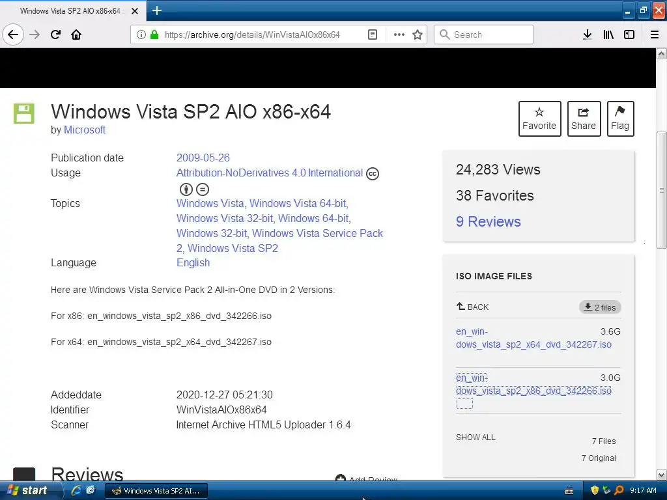Open the downloads panel

coord(587,35)
